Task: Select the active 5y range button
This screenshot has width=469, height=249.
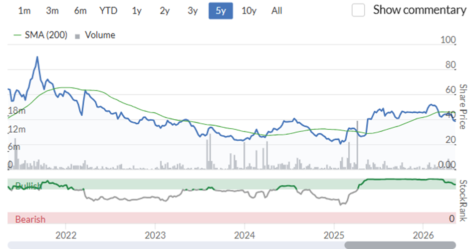Action: [221, 11]
